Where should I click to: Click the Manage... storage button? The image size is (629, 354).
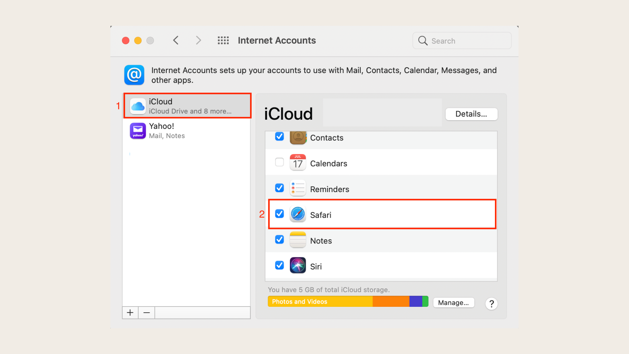click(454, 303)
